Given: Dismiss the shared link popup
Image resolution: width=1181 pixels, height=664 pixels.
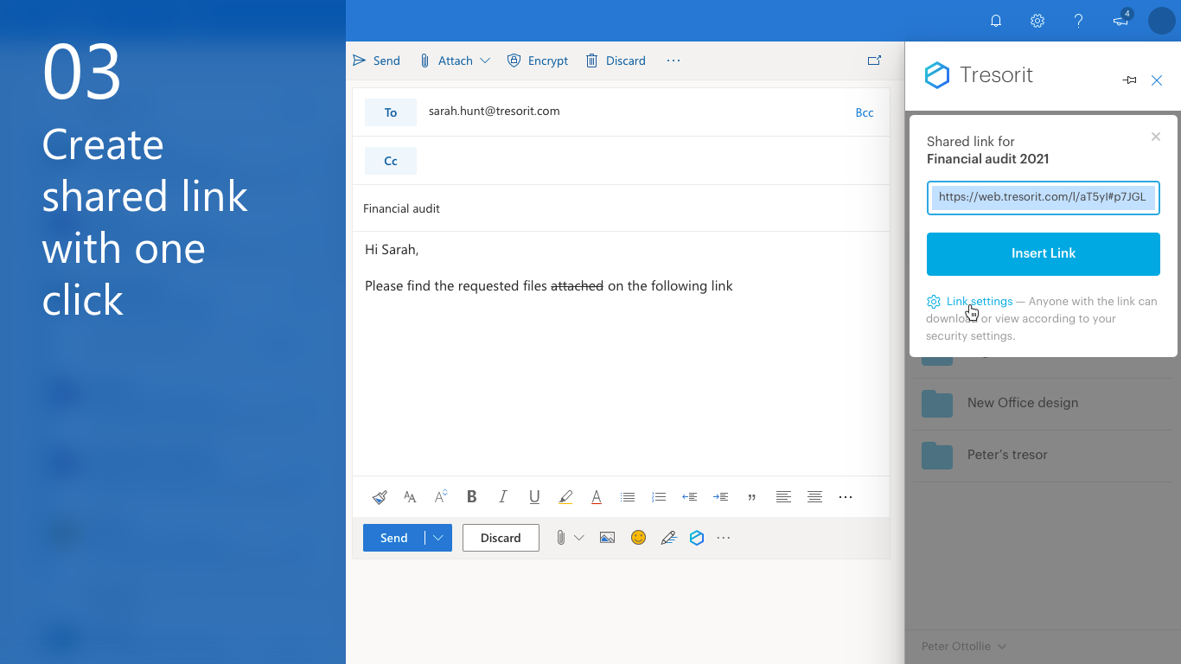Looking at the screenshot, I should pyautogui.click(x=1156, y=137).
